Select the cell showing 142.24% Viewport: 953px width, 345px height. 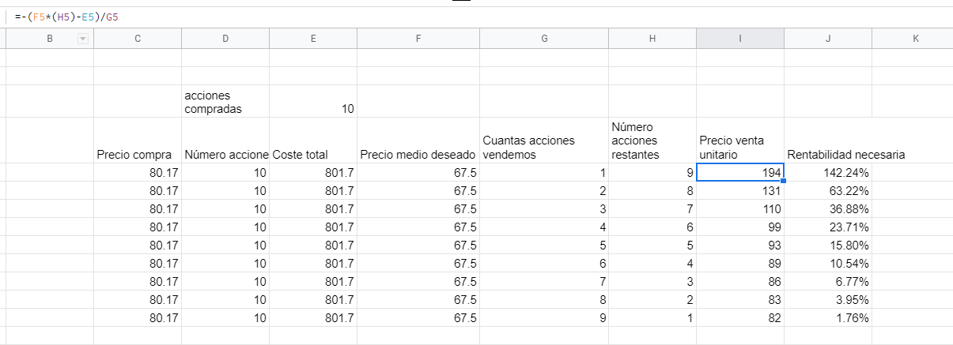tap(828, 172)
